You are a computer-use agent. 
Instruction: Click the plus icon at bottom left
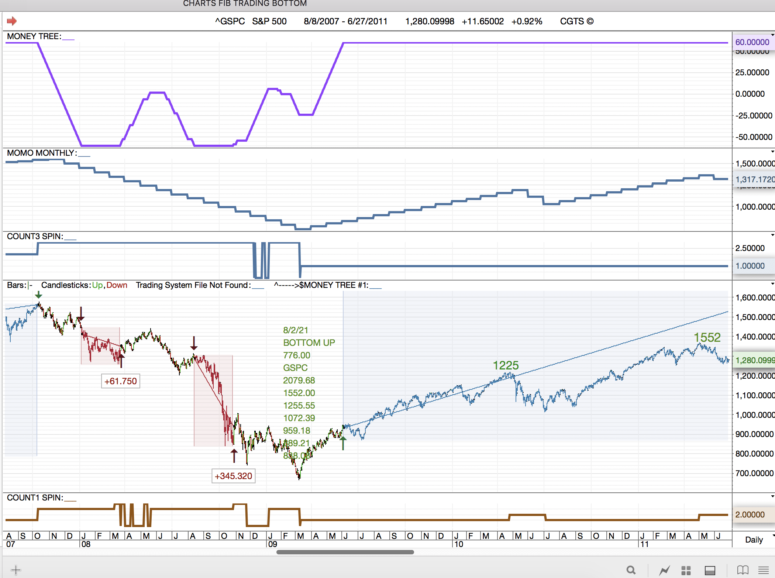click(x=16, y=570)
